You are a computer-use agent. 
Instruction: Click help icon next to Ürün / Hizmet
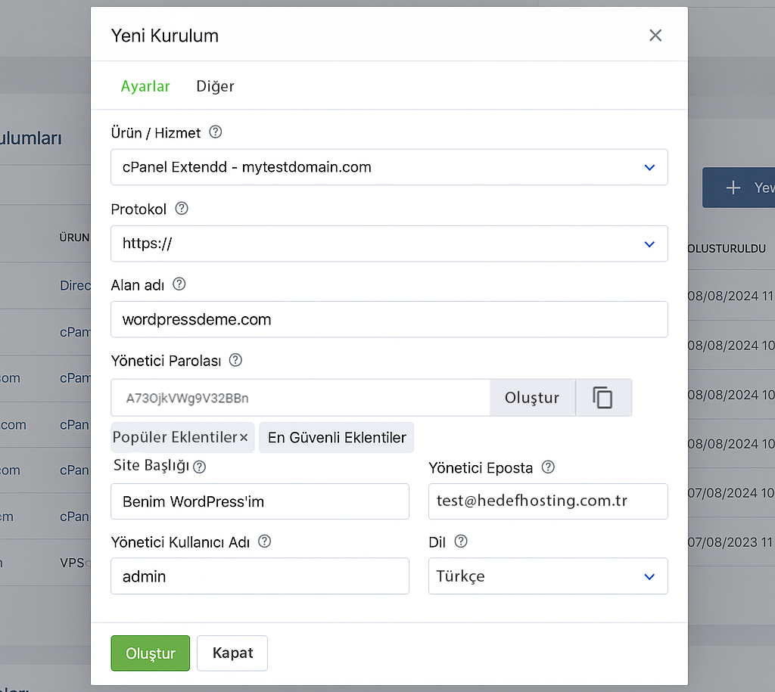coord(216,132)
